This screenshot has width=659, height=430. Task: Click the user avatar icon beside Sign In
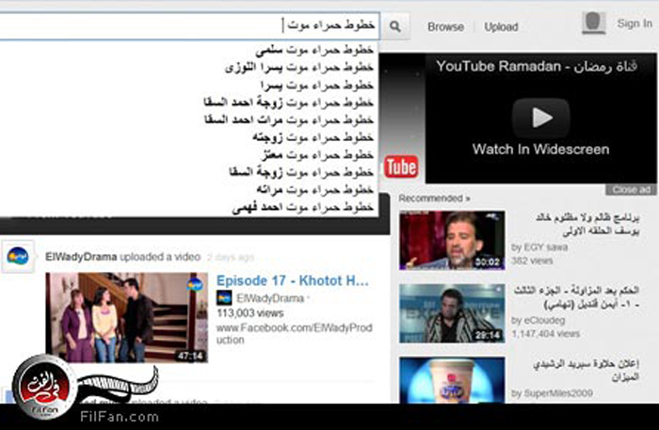pyautogui.click(x=593, y=23)
